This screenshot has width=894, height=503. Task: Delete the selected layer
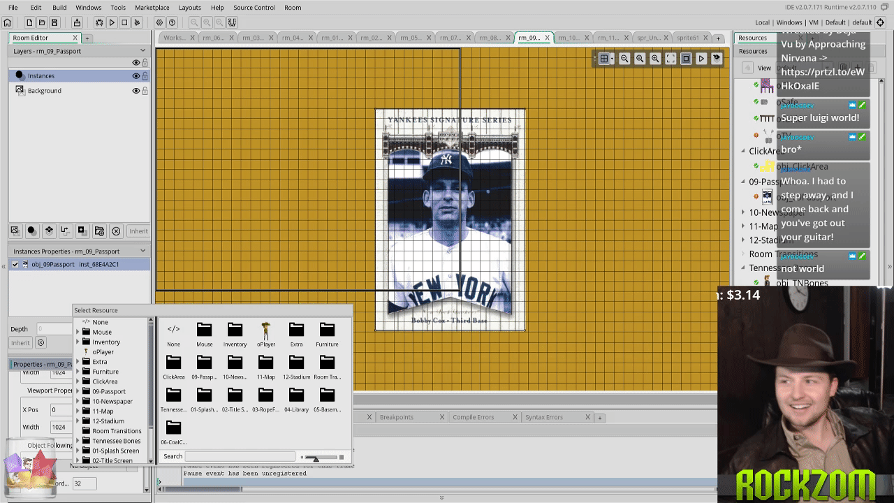(x=116, y=231)
